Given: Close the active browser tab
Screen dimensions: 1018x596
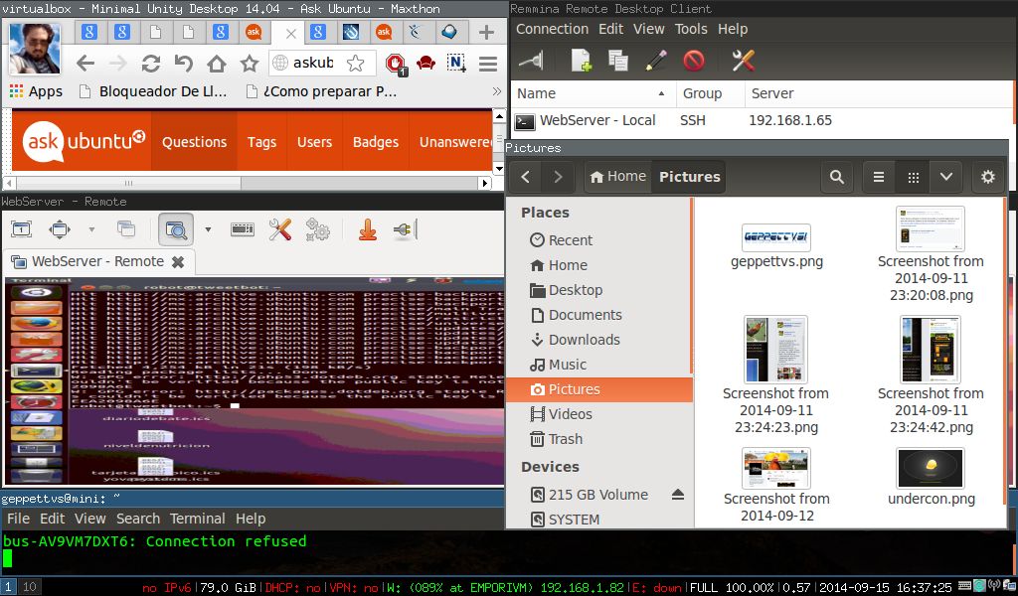Looking at the screenshot, I should point(291,33).
